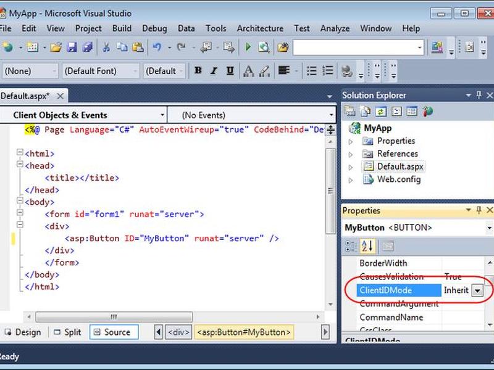Image resolution: width=494 pixels, height=370 pixels.
Task: Open the Architecture menu
Action: point(260,28)
